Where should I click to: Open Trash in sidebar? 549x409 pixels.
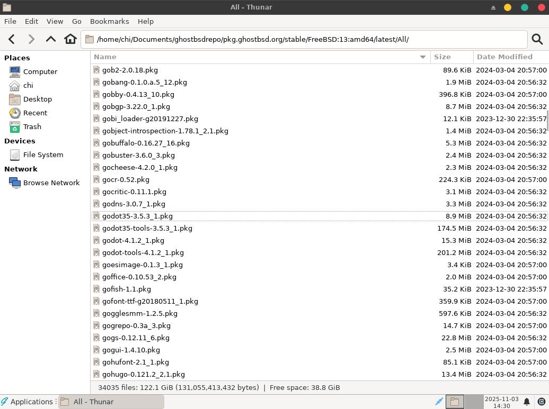pos(25,127)
